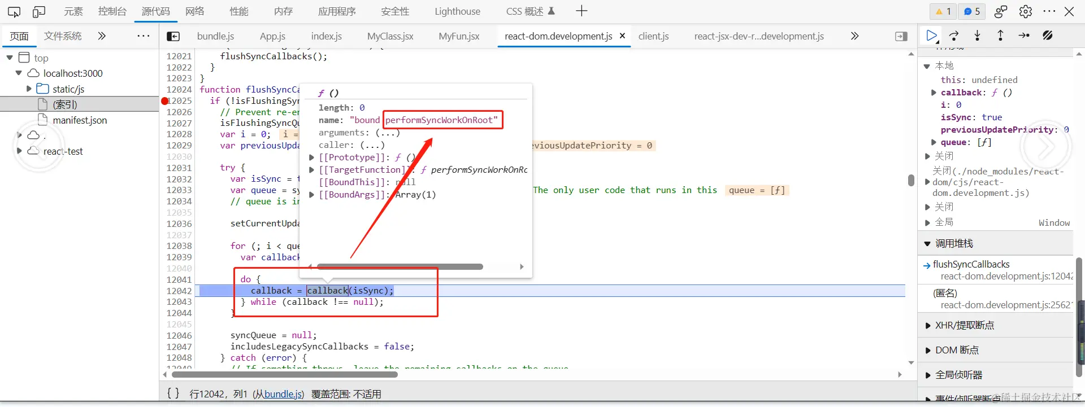
Task: Collapse the localhost:3000 tree node
Action: (x=19, y=73)
